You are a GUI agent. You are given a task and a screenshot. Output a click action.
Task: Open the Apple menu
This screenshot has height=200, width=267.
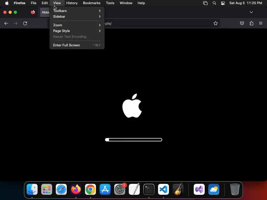click(7, 3)
